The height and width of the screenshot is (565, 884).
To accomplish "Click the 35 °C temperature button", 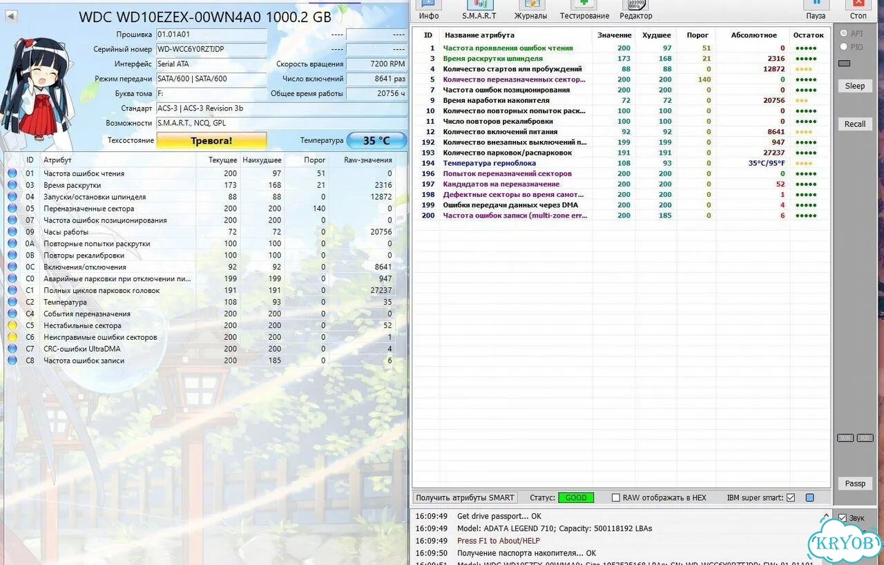I will pos(376,140).
